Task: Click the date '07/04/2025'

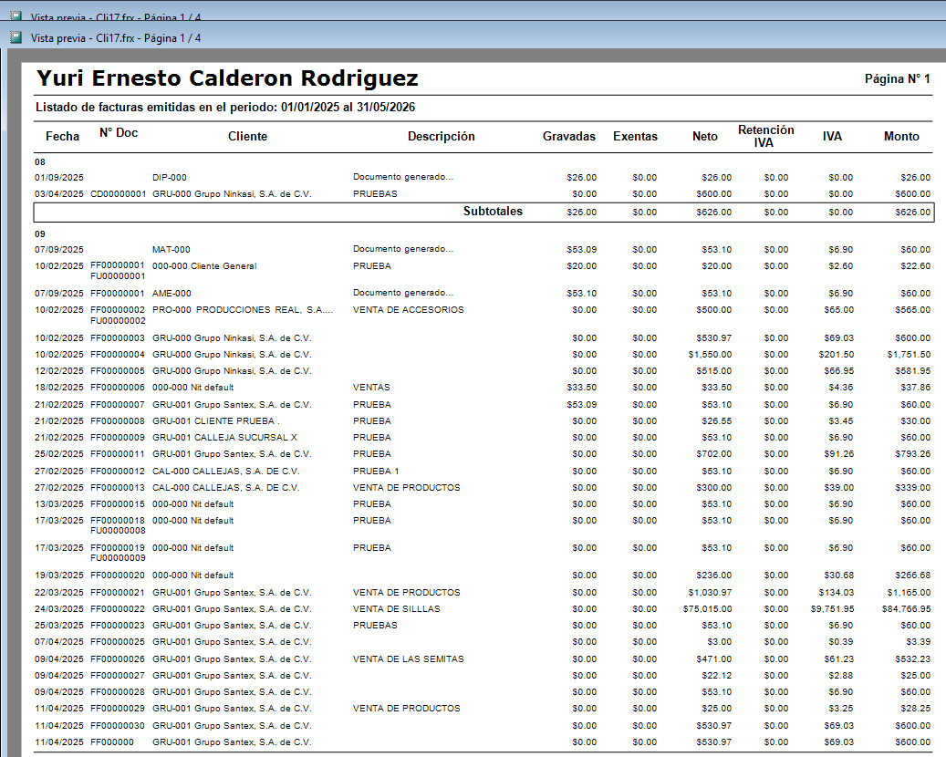Action: point(59,642)
